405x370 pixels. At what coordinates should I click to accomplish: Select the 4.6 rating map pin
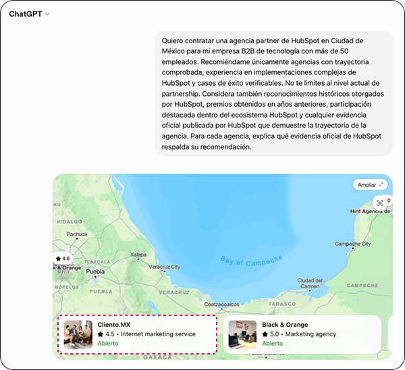coord(63,259)
